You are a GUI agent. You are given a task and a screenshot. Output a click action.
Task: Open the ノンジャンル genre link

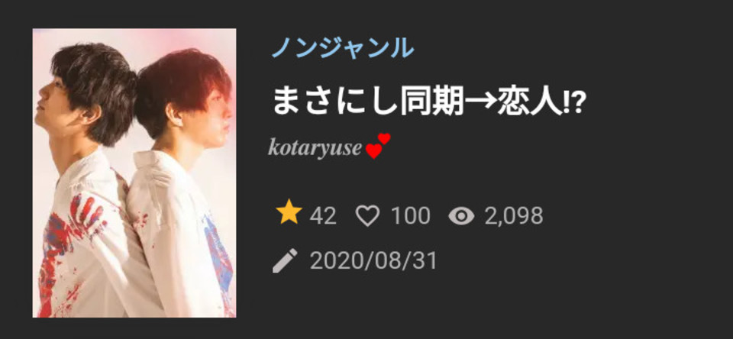343,48
